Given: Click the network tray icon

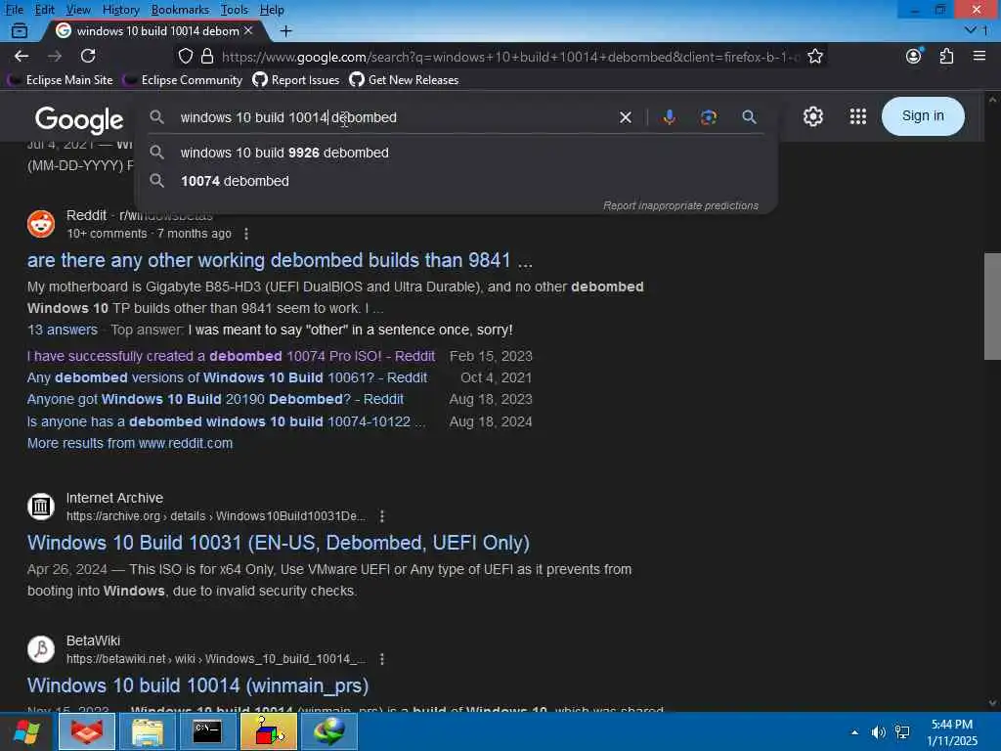Looking at the screenshot, I should (x=902, y=732).
